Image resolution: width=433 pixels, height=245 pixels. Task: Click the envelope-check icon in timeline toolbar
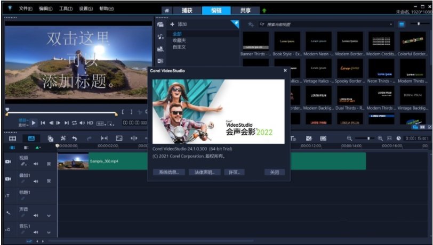(309, 138)
